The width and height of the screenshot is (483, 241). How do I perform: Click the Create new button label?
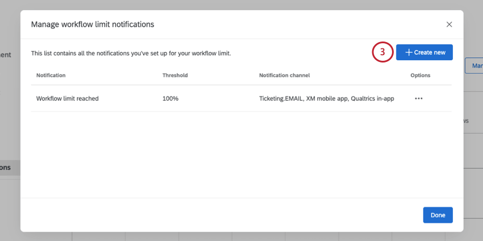(x=430, y=52)
